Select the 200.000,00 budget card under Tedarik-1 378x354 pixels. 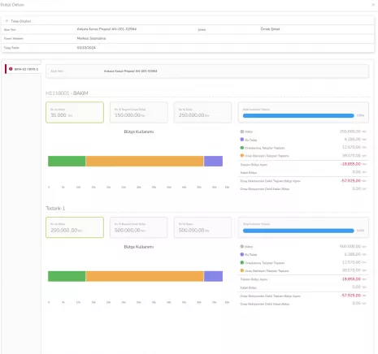tap(75, 227)
